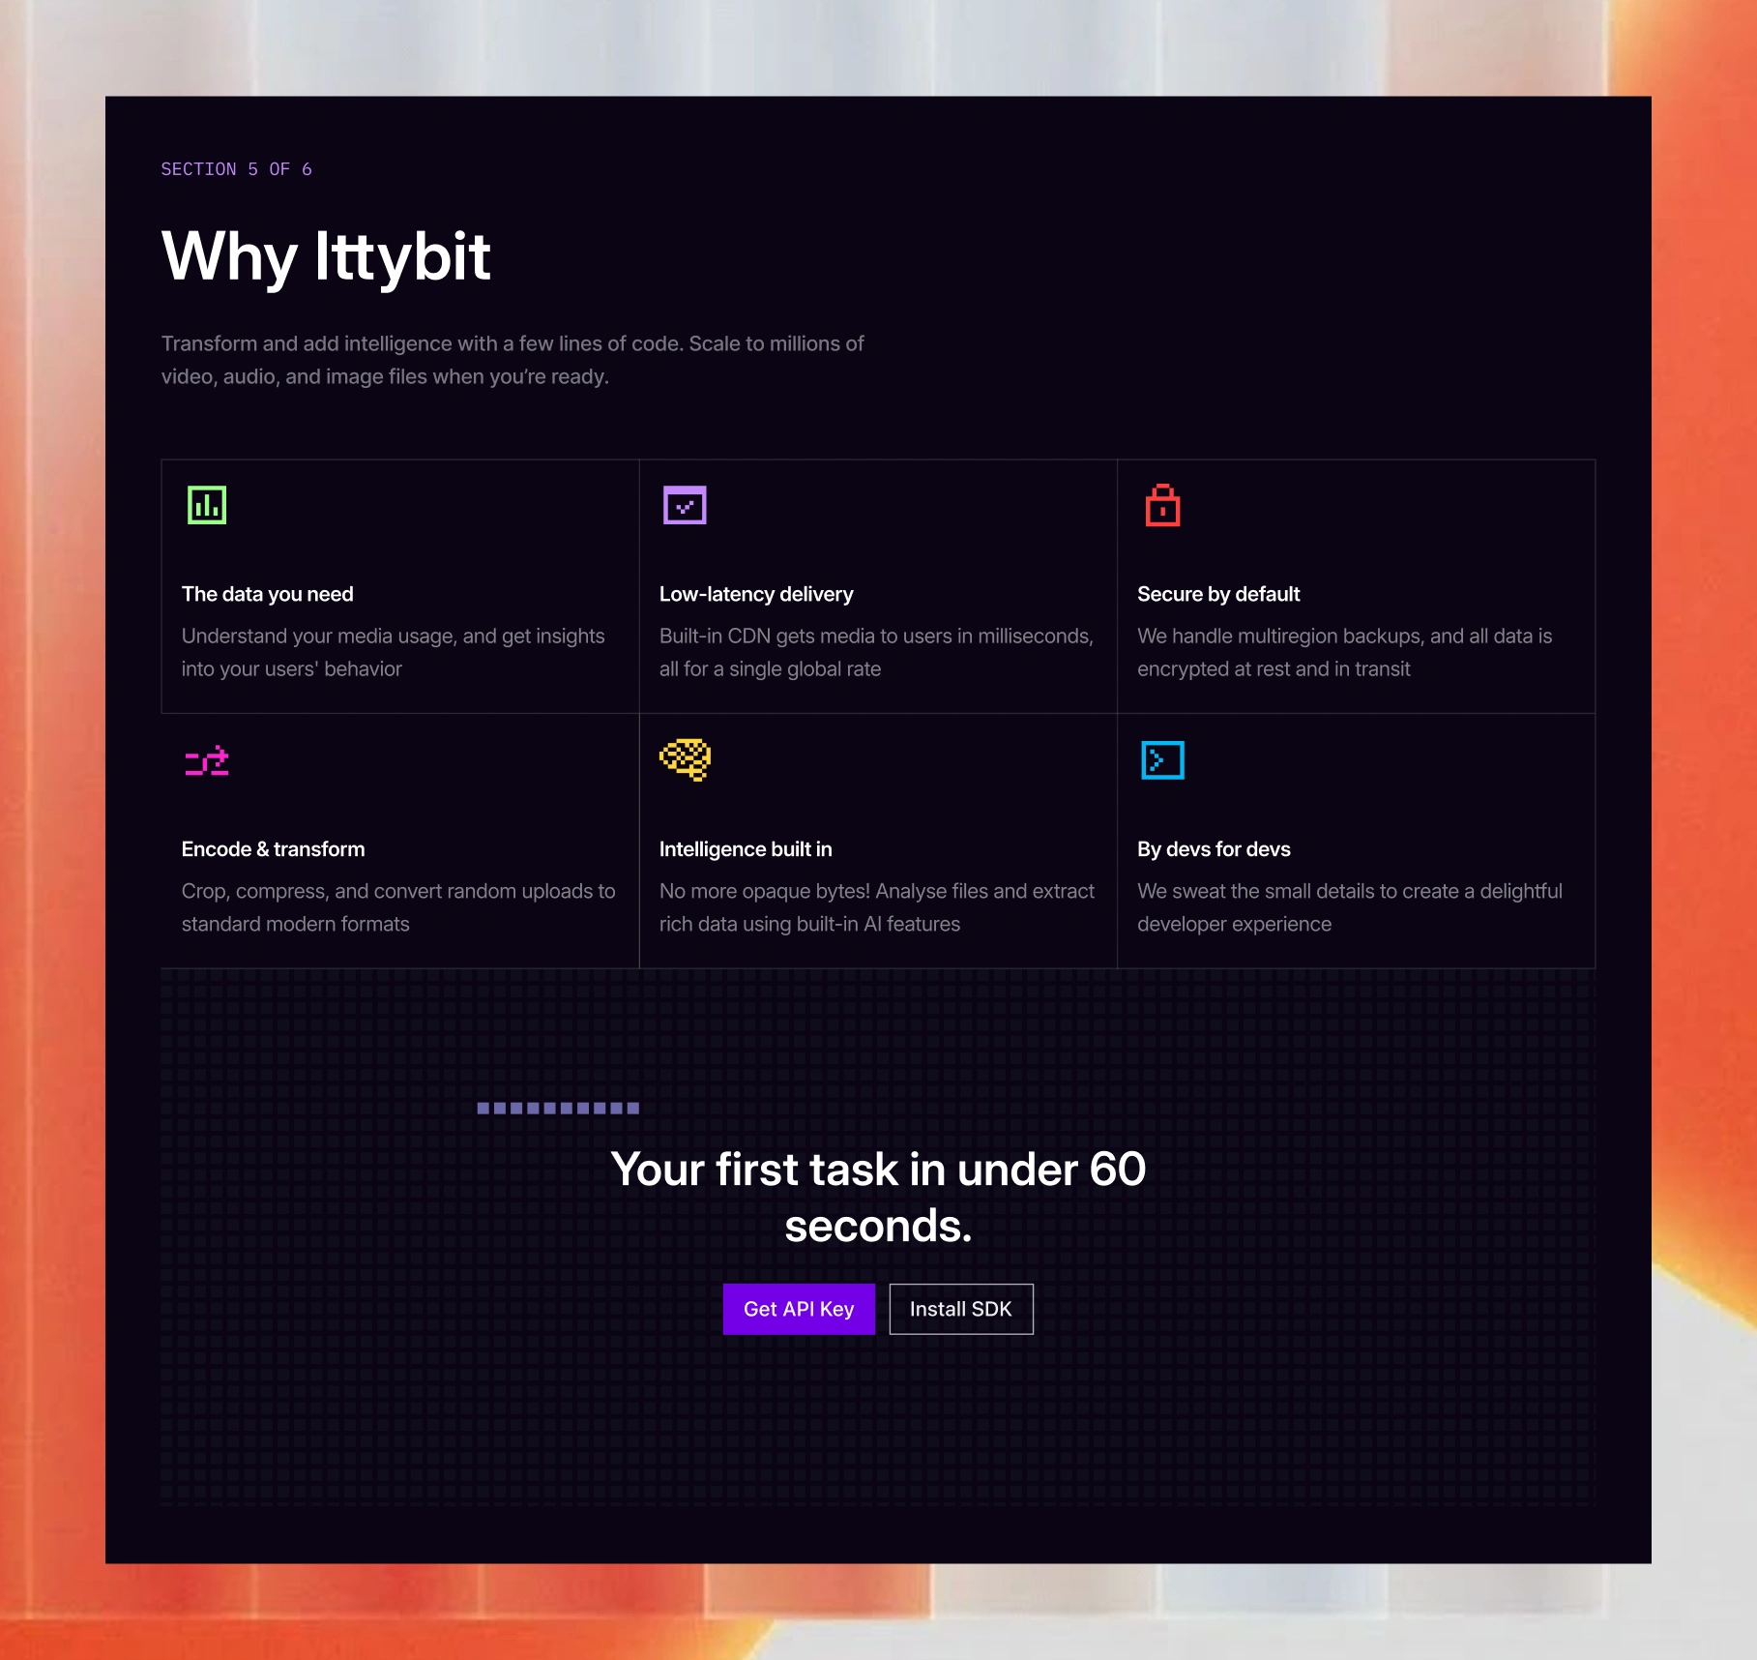Select the 'The data you need' heading
Viewport: 1757px width, 1660px height.
(x=268, y=594)
